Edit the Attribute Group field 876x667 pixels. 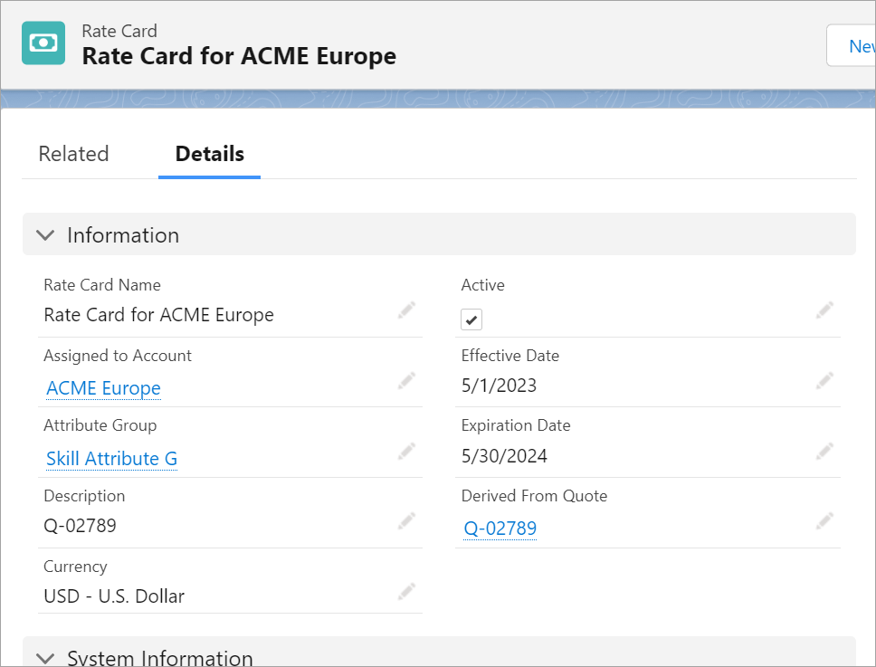[406, 452]
